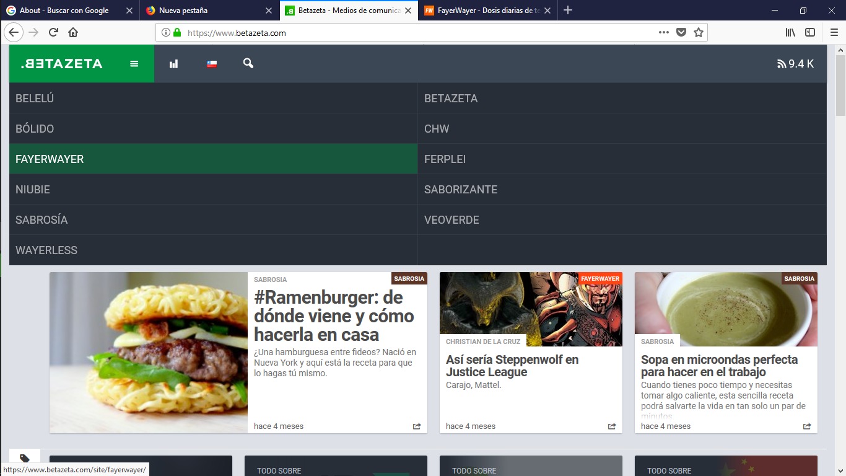Open the Steppenwolf comic image thumbnail
The width and height of the screenshot is (846, 476).
click(531, 309)
